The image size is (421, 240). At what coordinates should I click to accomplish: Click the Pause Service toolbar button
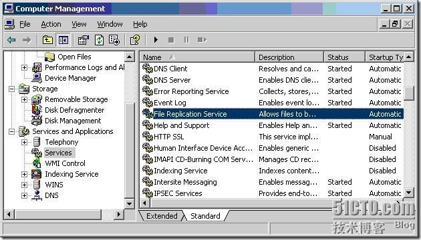point(186,40)
